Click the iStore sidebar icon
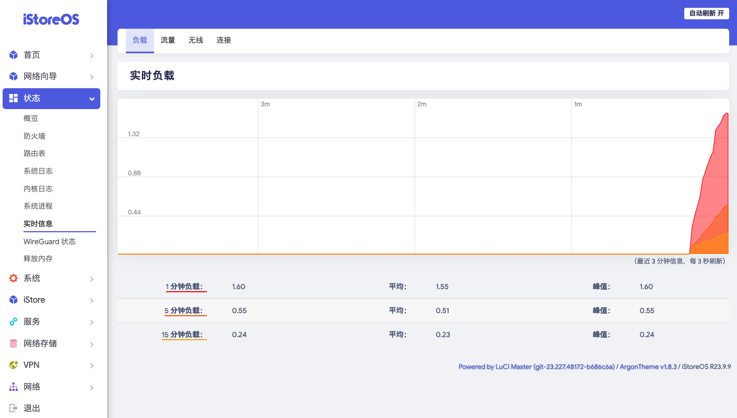737x418 pixels. pyautogui.click(x=13, y=300)
